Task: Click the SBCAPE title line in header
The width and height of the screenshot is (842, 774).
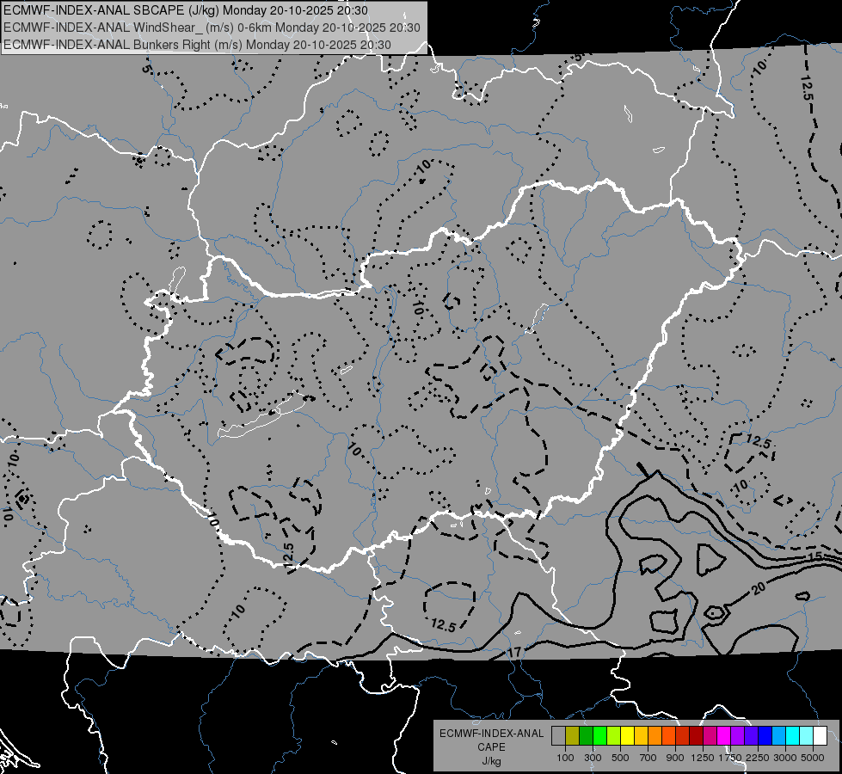Action: point(186,10)
